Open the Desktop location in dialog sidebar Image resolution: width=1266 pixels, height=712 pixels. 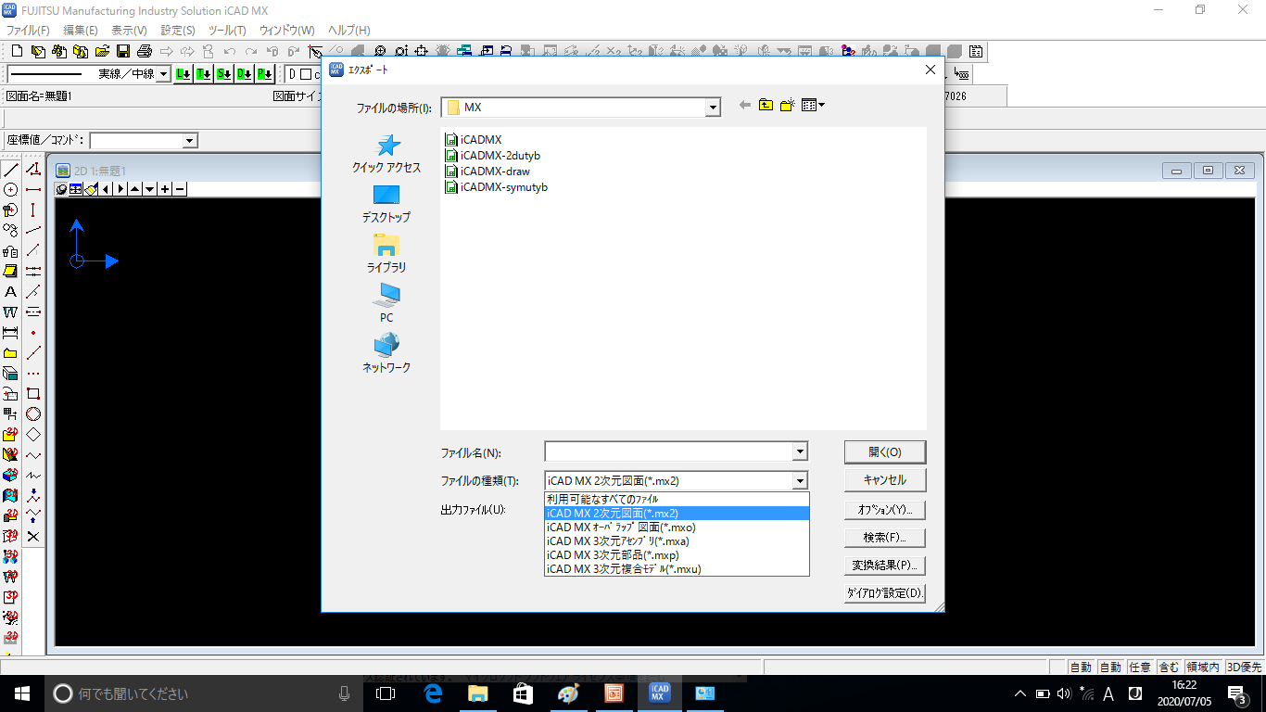[386, 204]
